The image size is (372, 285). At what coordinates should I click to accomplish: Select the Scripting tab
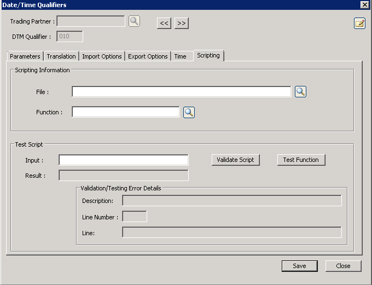208,56
